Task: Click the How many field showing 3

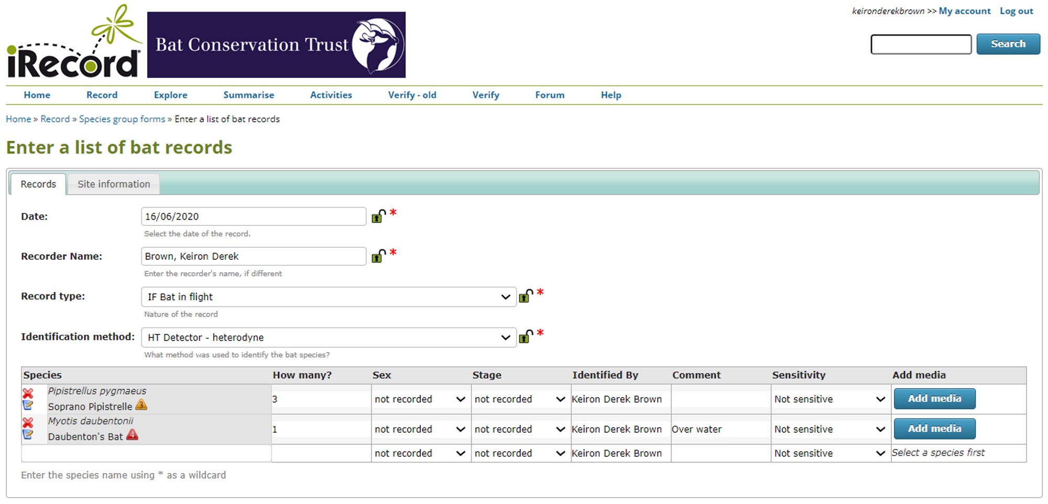Action: click(x=320, y=399)
